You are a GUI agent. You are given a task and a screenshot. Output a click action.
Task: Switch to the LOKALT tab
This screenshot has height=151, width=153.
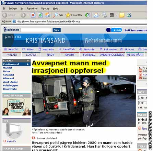click(x=31, y=55)
